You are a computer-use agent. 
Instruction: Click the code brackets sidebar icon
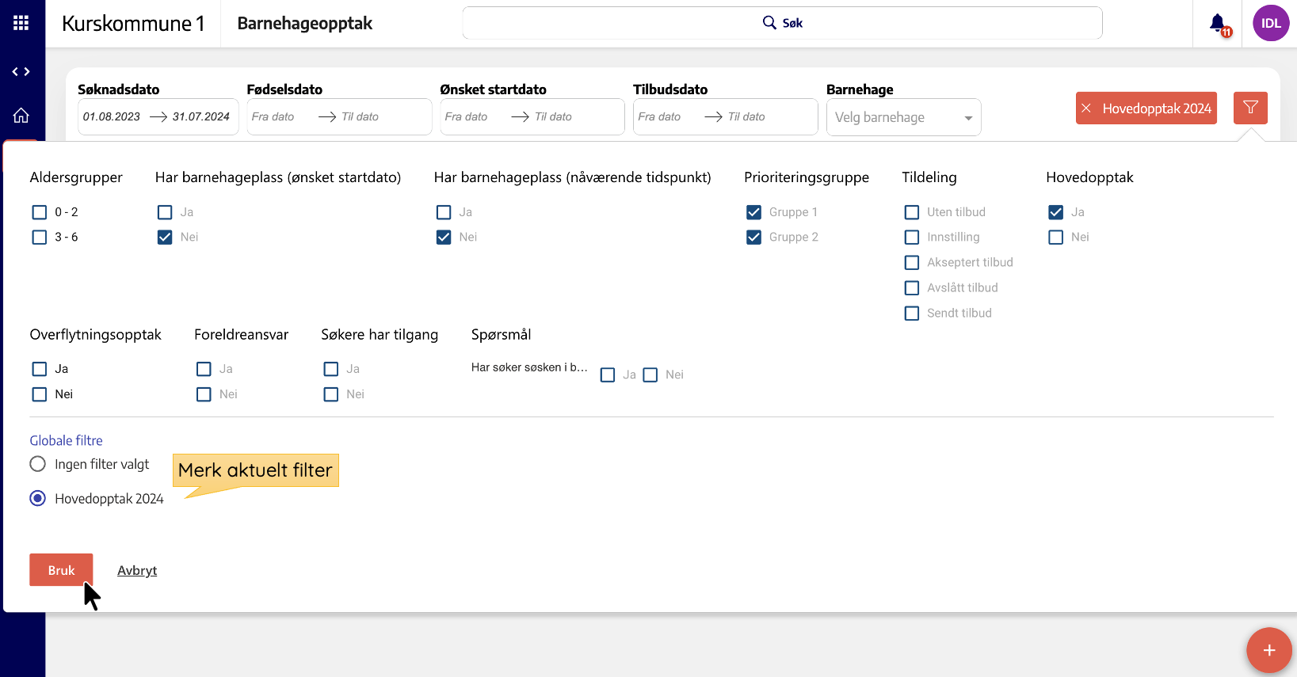click(21, 72)
